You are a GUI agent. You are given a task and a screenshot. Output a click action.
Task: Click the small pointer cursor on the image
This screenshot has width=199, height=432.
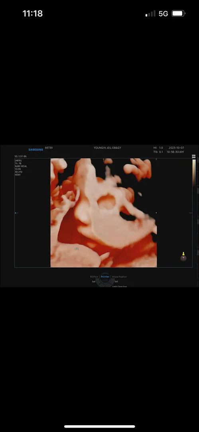point(77,249)
